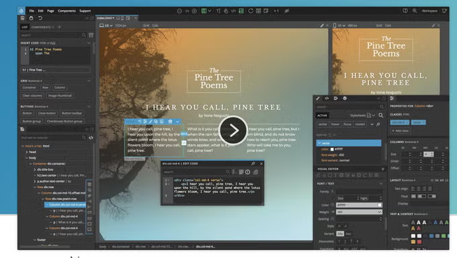Image resolution: width=457 pixels, height=258 pixels.
Task: Open the Stylesheets dropdown
Action: point(362,116)
